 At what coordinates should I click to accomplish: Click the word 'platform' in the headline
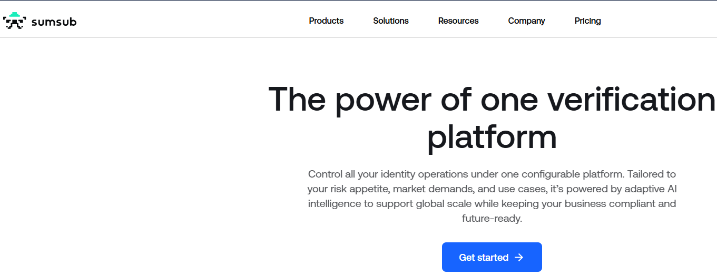tap(492, 137)
